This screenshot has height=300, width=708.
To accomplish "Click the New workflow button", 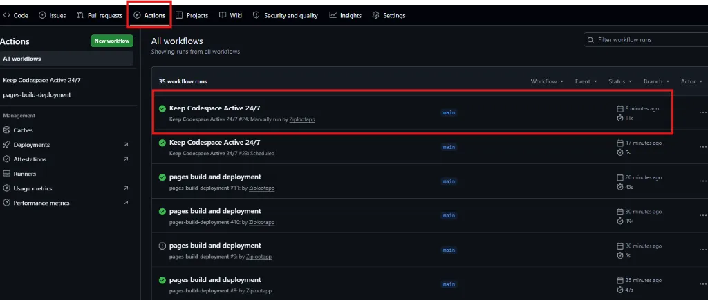I will point(112,41).
